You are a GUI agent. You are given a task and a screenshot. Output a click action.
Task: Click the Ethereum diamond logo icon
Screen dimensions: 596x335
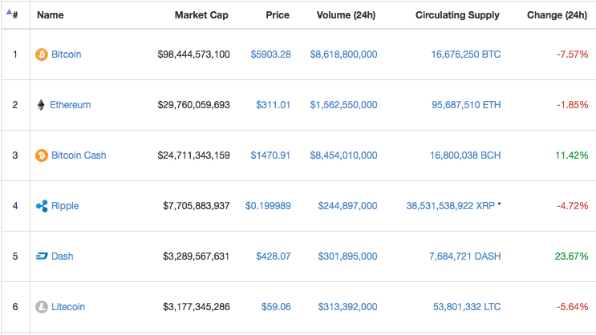click(41, 105)
